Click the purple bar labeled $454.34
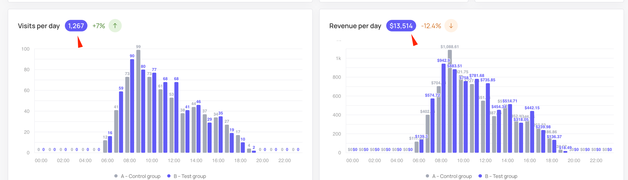 point(499,131)
